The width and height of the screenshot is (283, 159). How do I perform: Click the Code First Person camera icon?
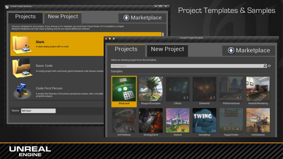(x=22, y=91)
